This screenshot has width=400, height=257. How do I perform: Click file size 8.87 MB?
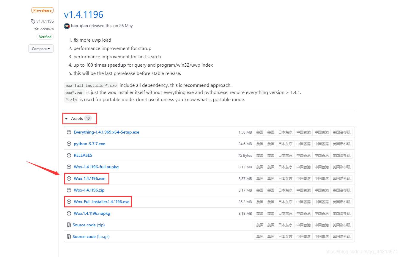(245, 178)
